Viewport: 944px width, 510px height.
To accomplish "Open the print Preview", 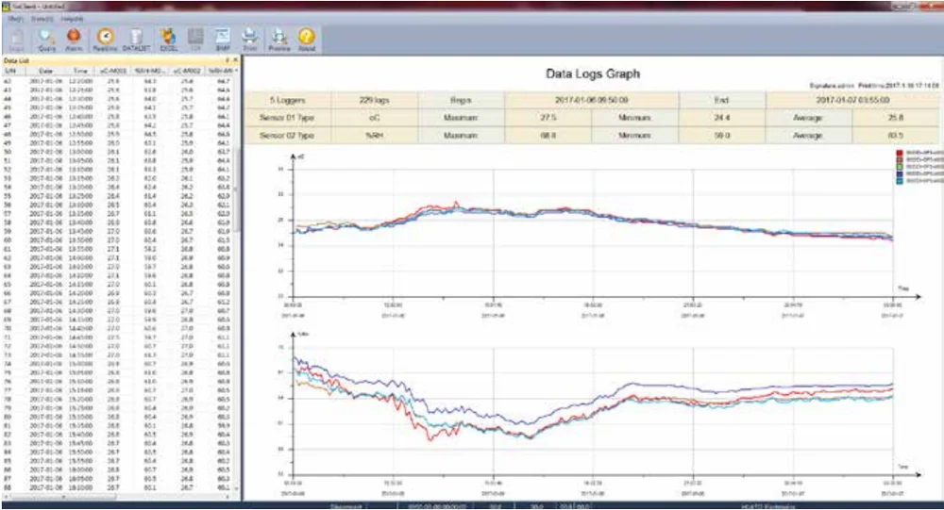I will [278, 41].
